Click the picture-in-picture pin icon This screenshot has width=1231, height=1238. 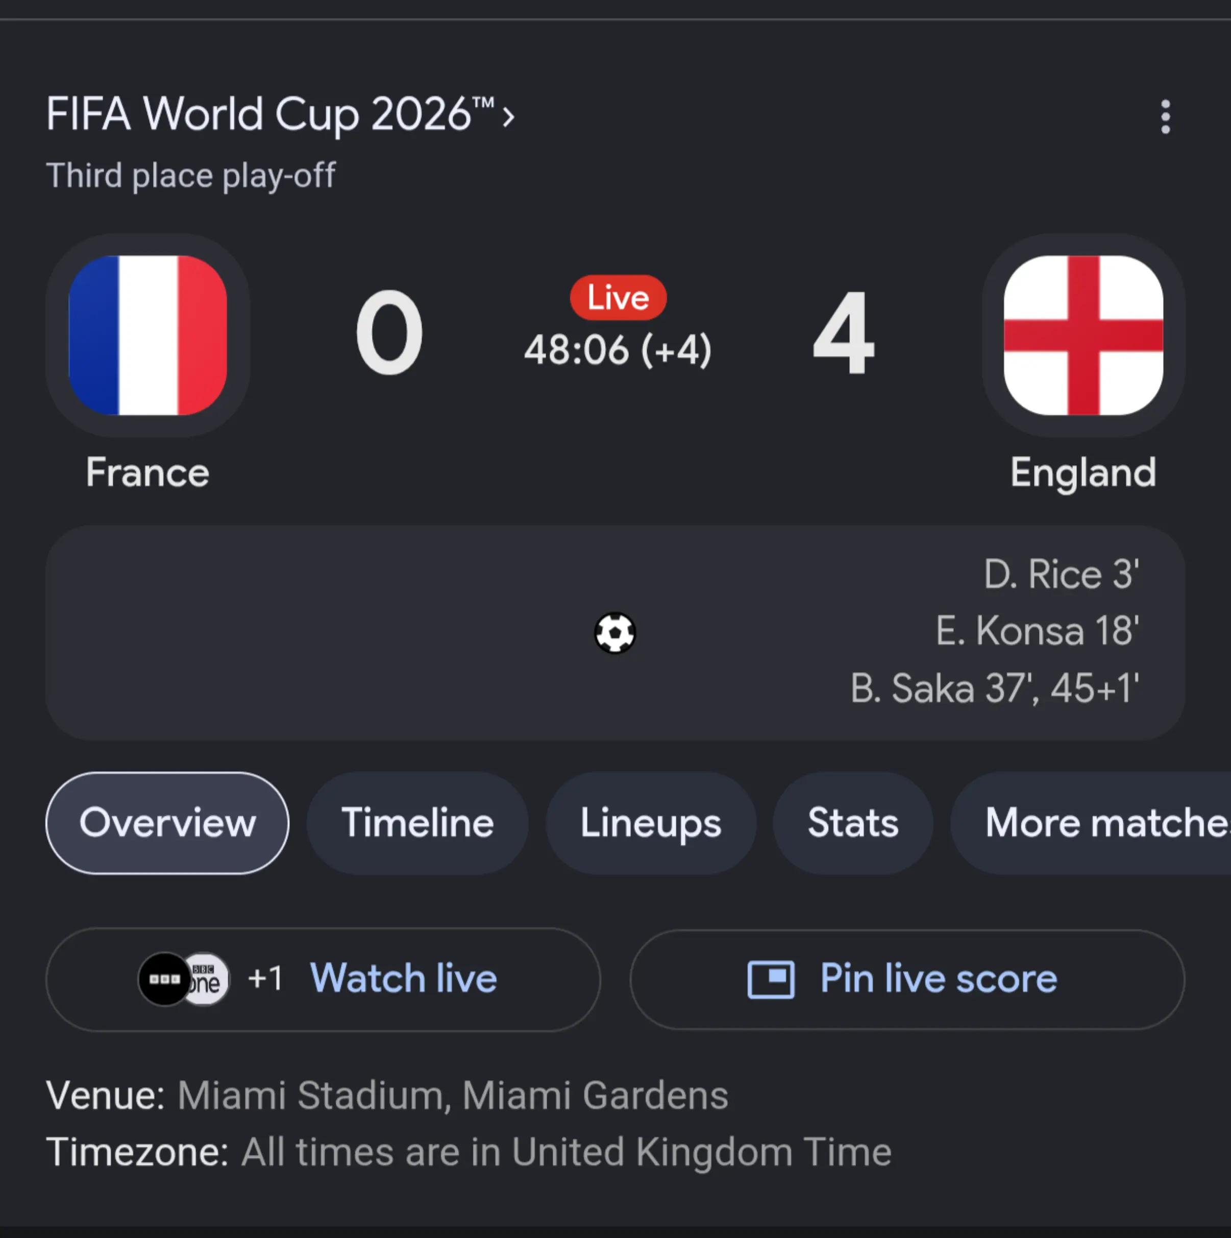[x=771, y=979]
